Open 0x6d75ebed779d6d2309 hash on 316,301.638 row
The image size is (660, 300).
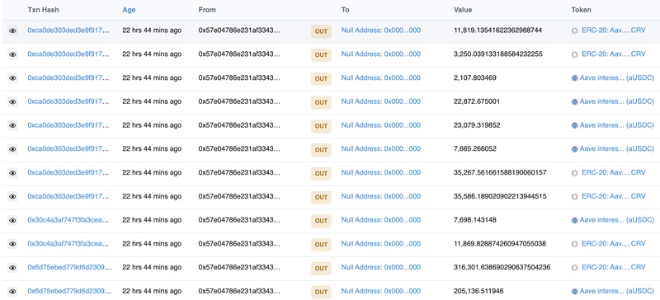click(69, 267)
